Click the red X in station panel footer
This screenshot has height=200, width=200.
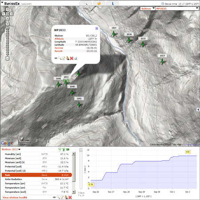point(70,197)
